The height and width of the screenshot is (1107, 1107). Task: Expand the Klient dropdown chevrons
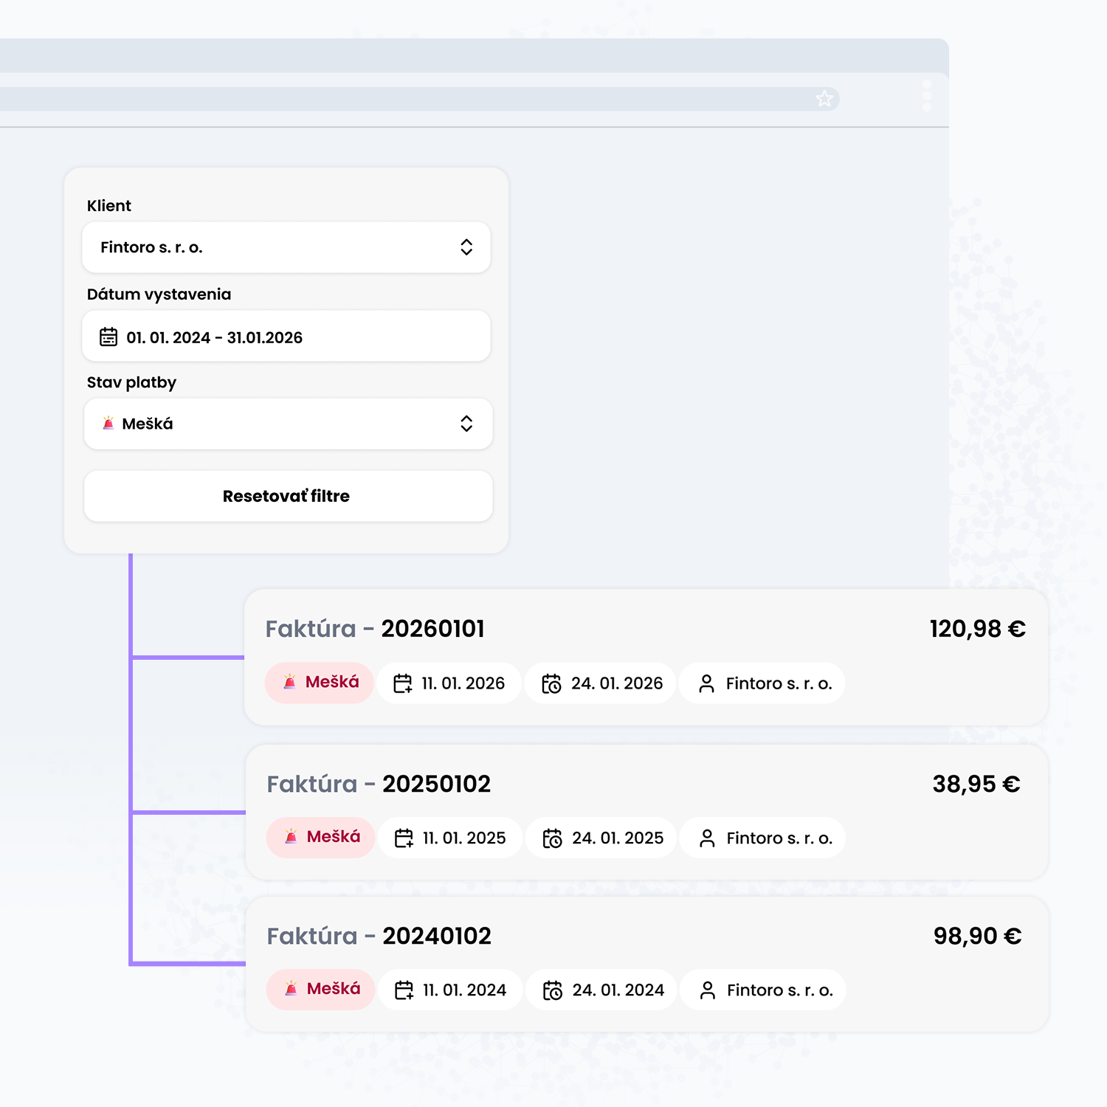click(x=466, y=247)
